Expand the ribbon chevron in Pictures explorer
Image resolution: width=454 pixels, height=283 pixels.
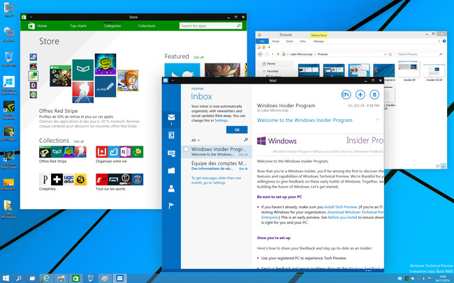[x=439, y=41]
